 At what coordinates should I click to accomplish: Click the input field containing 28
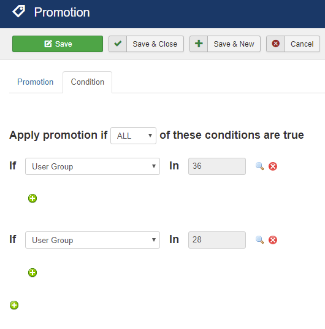coord(217,240)
